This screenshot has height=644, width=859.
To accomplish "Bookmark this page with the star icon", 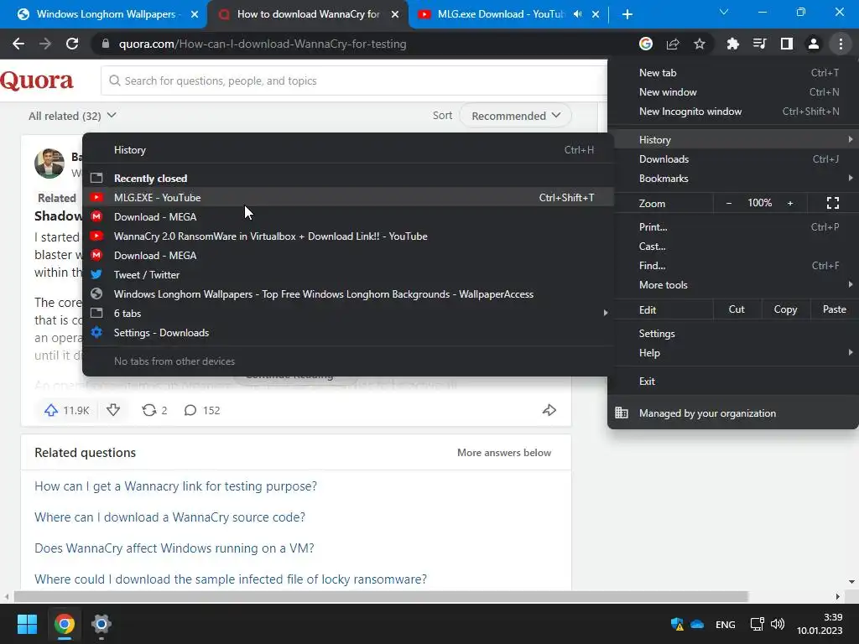I will point(700,44).
